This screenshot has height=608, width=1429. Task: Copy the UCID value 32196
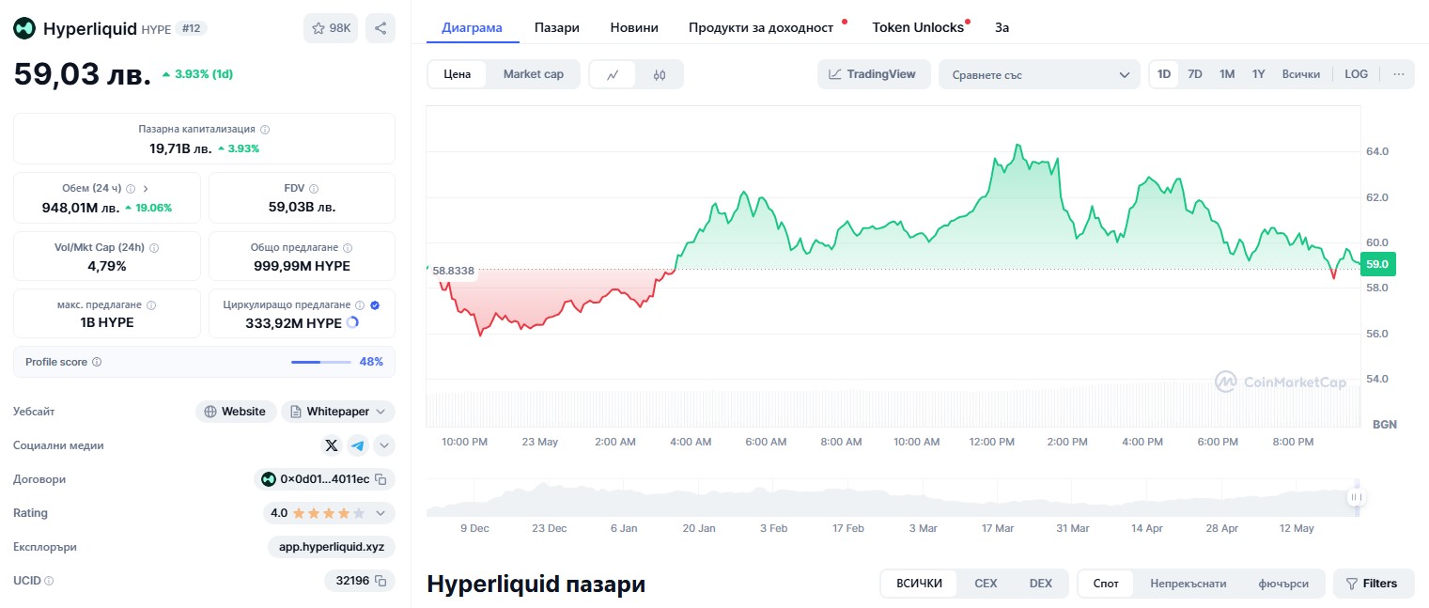[x=381, y=581]
